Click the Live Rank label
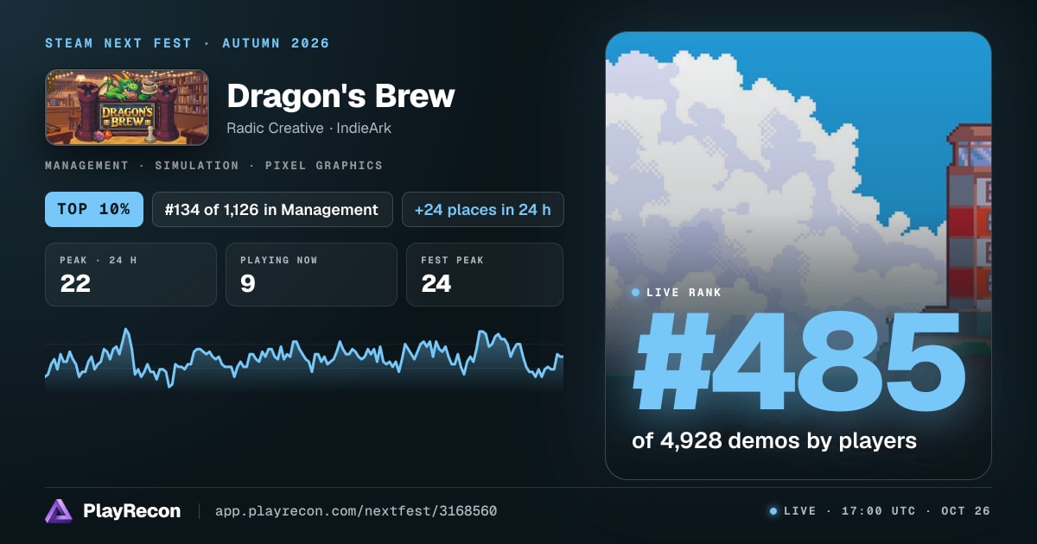This screenshot has width=1037, height=544. 684,293
